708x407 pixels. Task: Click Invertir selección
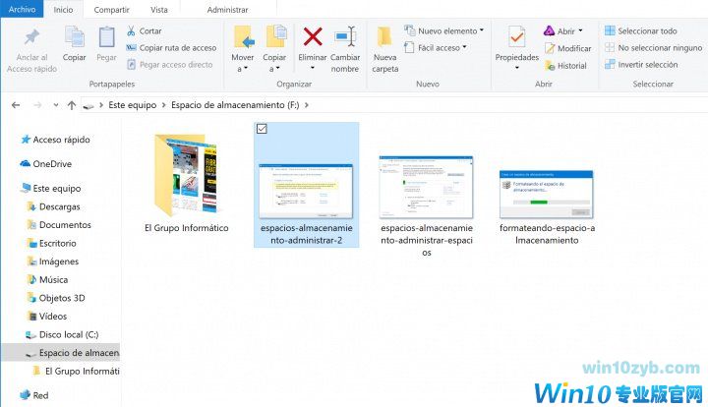coord(641,65)
